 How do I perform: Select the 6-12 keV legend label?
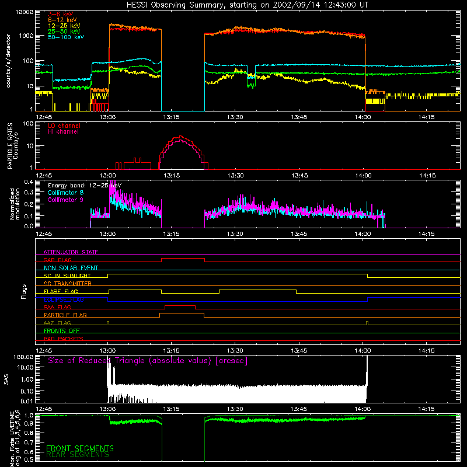[x=62, y=20]
